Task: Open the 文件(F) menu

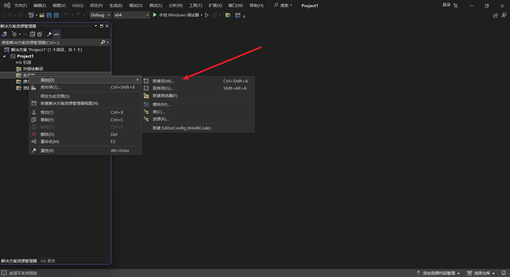Action: [x=21, y=6]
